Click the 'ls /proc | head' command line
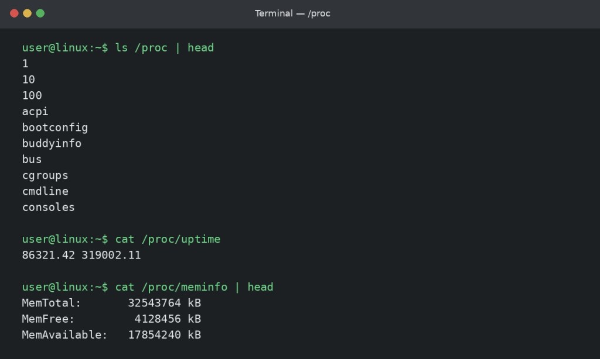Screen dimensions: 600x359 click(x=118, y=48)
